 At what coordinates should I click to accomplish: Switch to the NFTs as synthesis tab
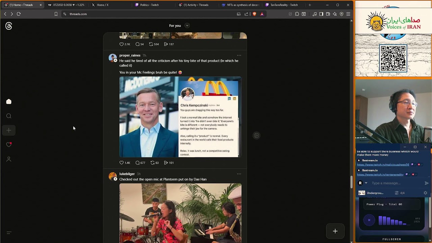(x=240, y=5)
